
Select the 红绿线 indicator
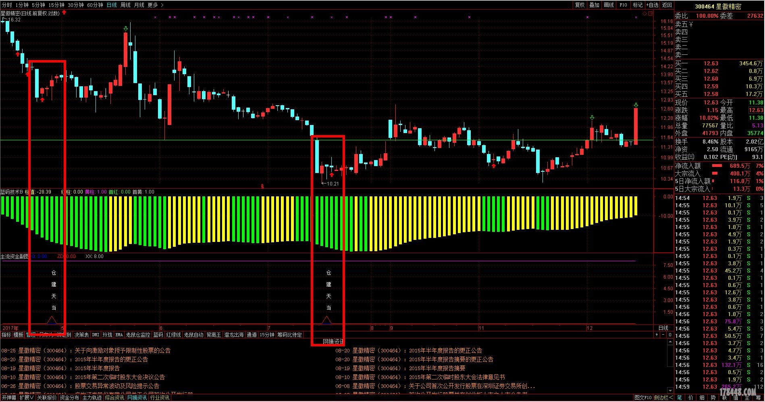tap(173, 335)
